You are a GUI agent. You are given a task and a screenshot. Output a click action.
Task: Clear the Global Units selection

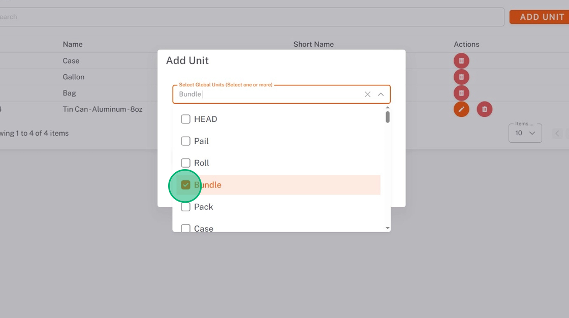click(367, 94)
